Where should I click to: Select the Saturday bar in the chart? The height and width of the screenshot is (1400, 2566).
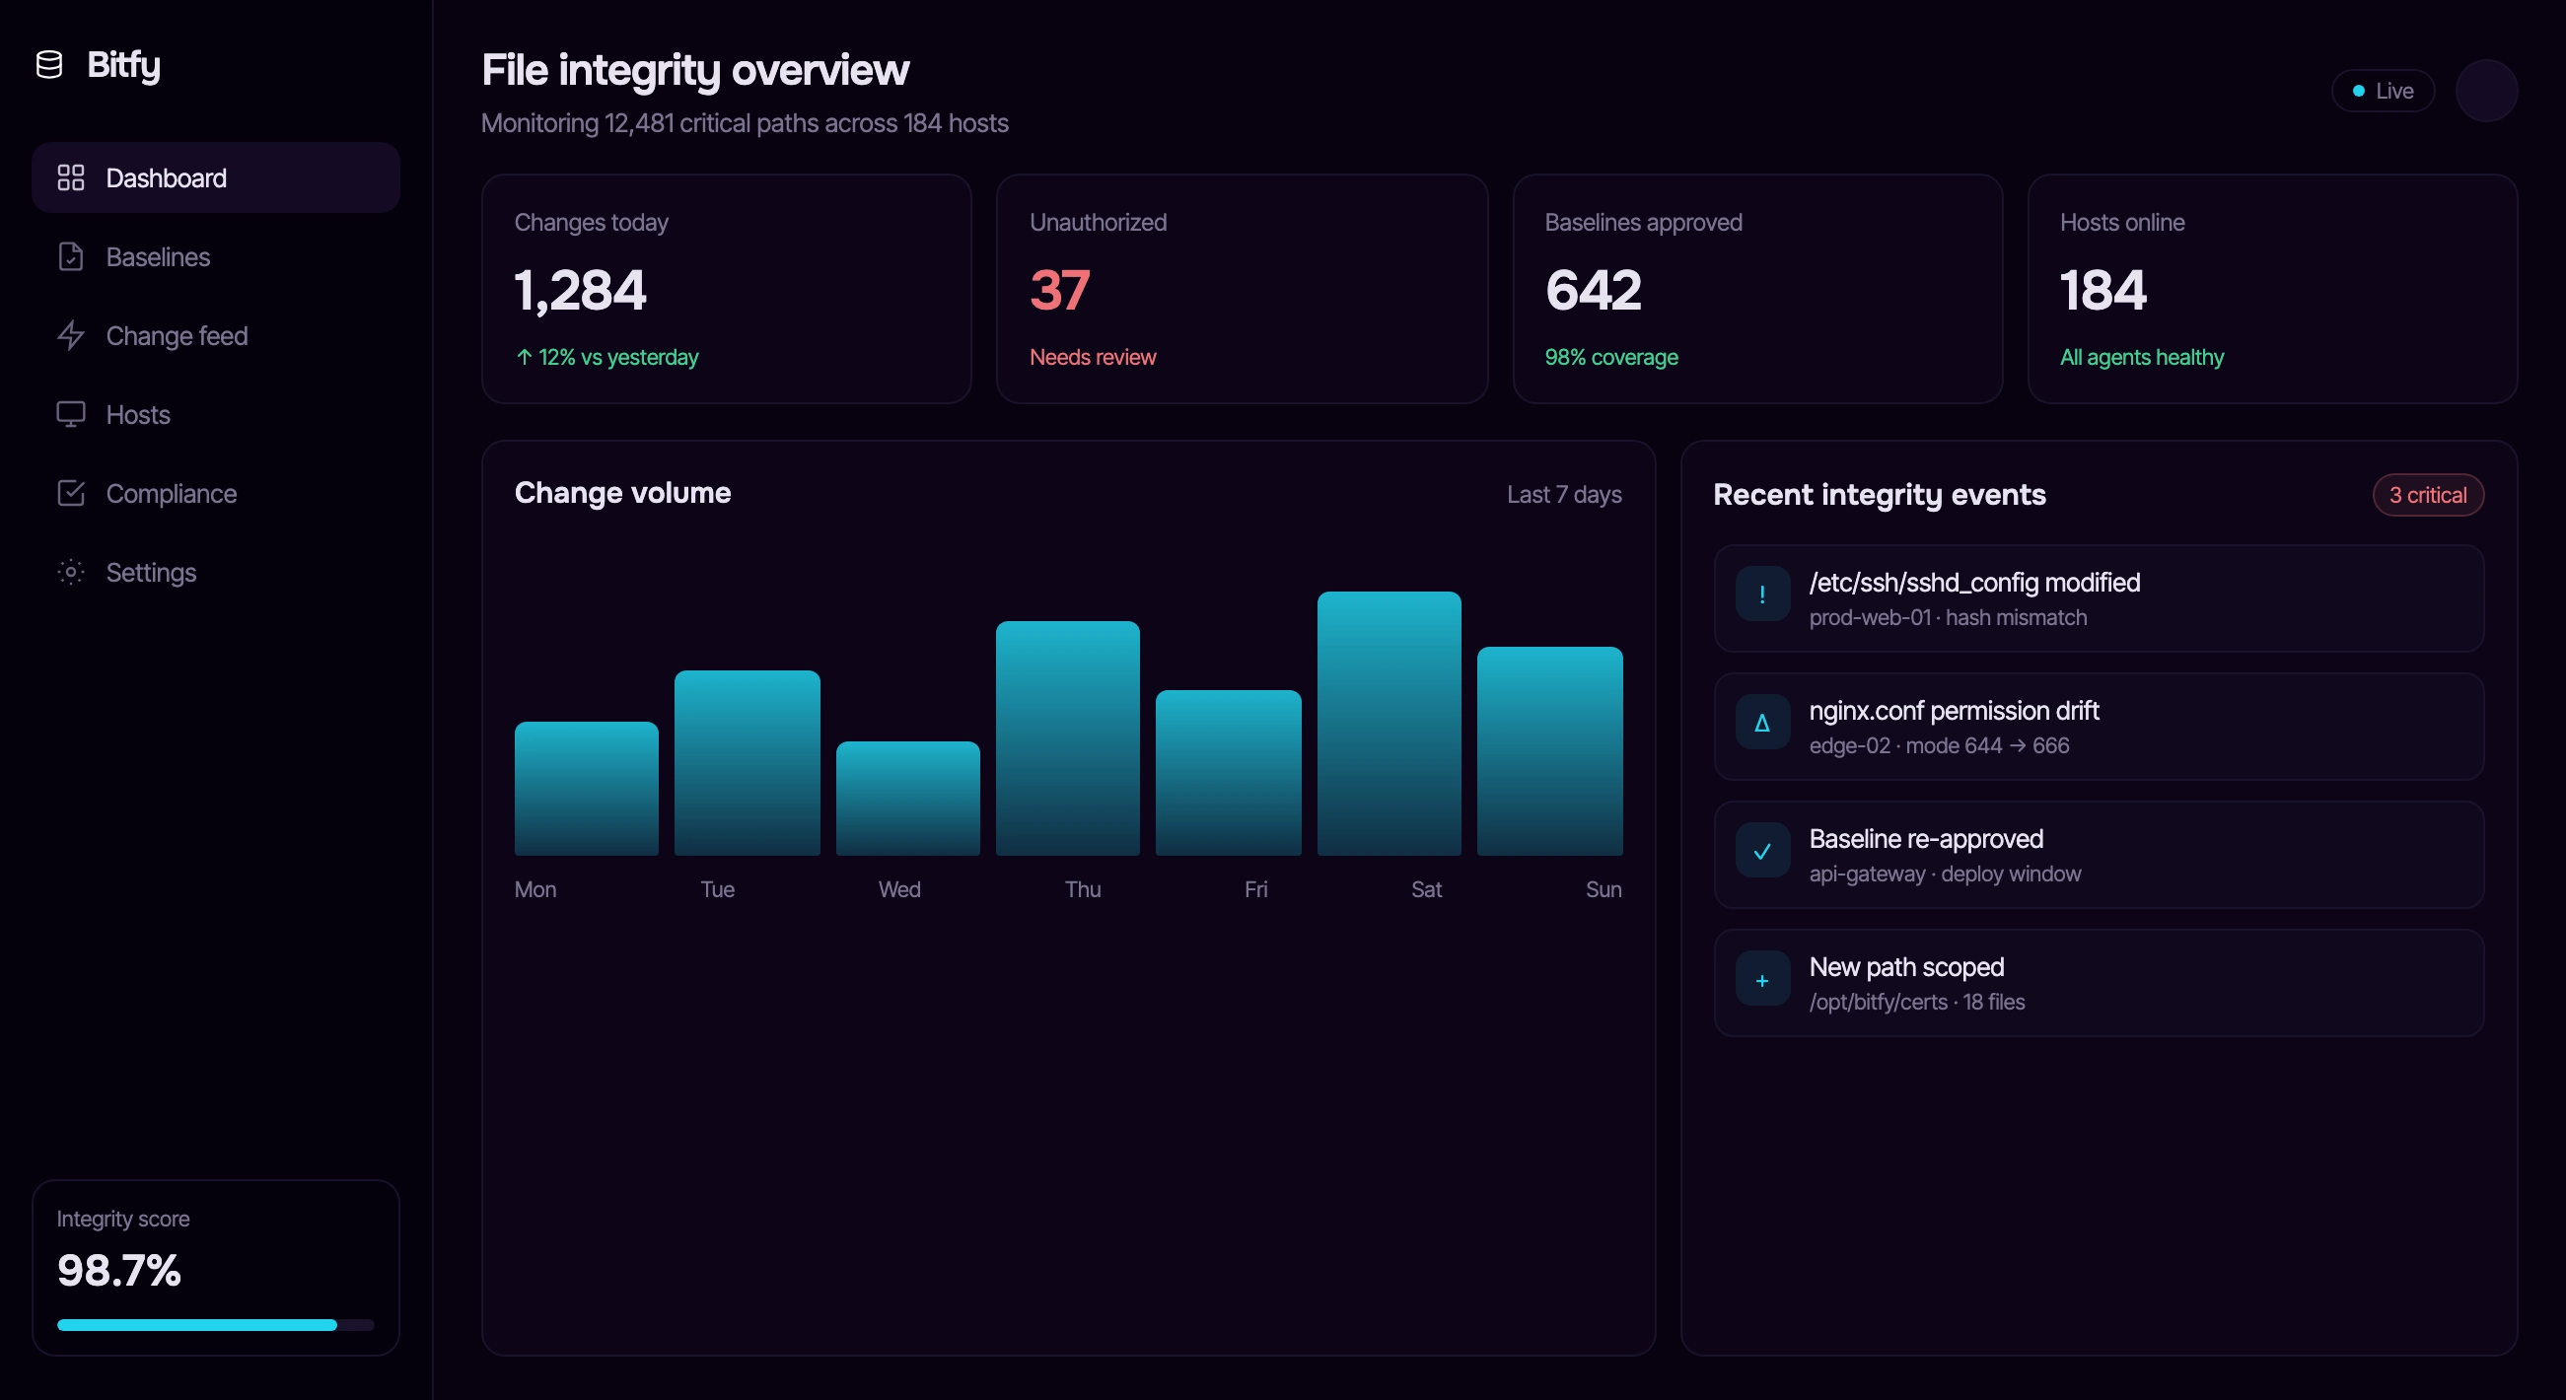coord(1389,723)
